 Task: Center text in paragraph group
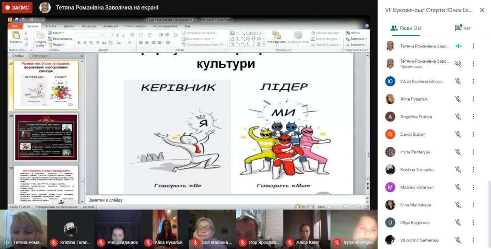147,43
